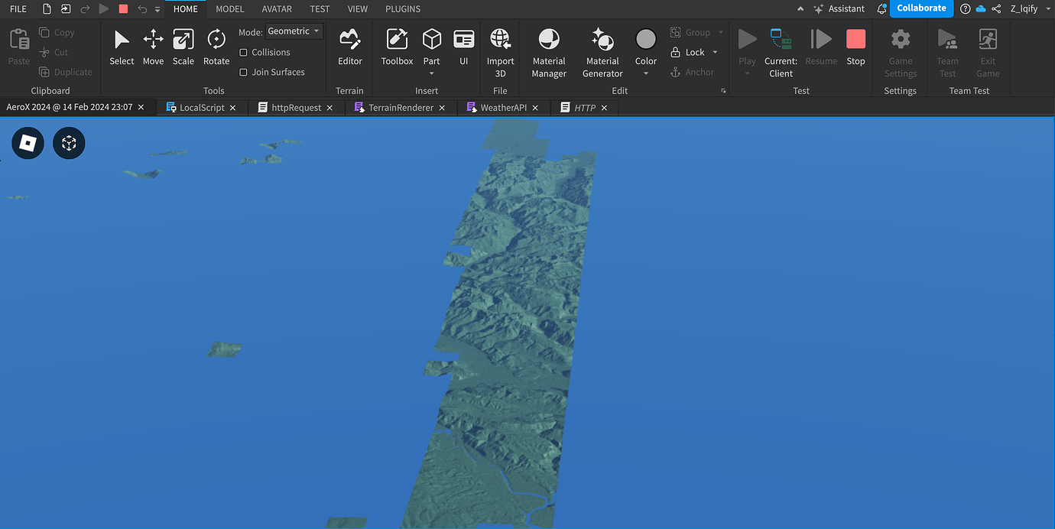Enable Join Surfaces

[243, 71]
